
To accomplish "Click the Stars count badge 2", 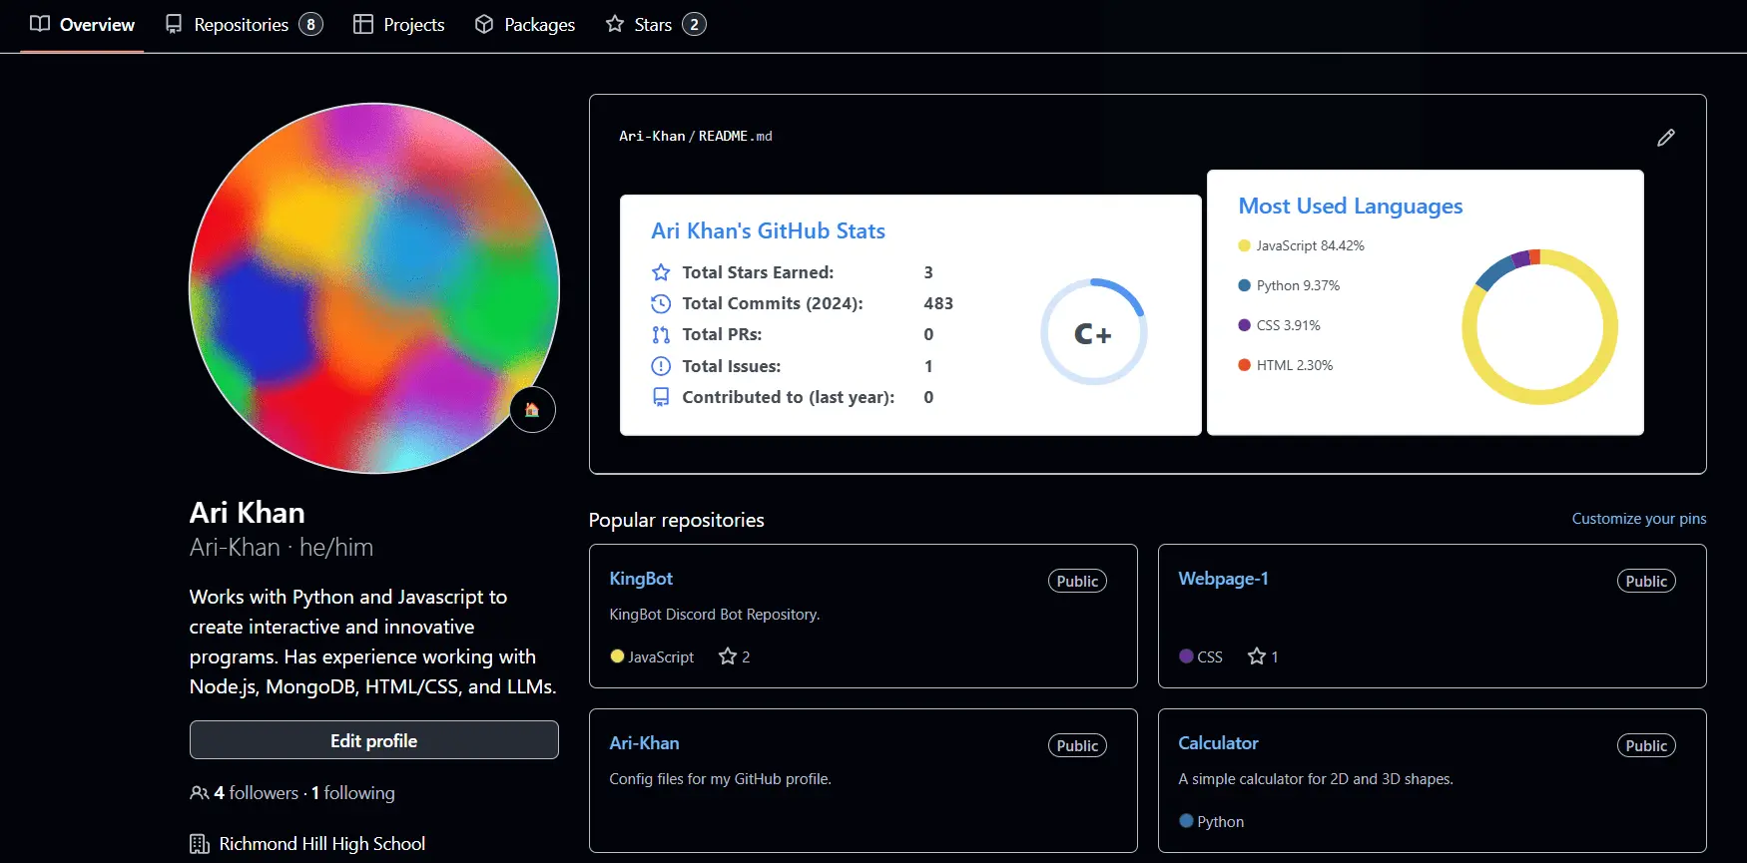I will (x=694, y=24).
